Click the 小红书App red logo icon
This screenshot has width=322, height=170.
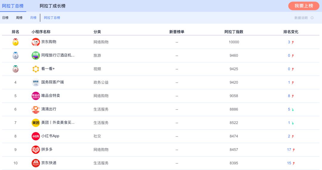pos(36,136)
